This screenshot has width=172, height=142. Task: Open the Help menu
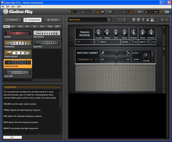[19, 7]
